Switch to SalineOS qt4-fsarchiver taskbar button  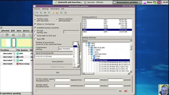pos(68,2)
